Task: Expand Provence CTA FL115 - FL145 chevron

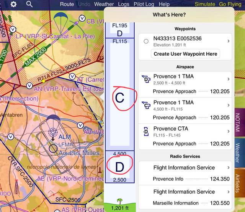Action: pyautogui.click(x=229, y=131)
